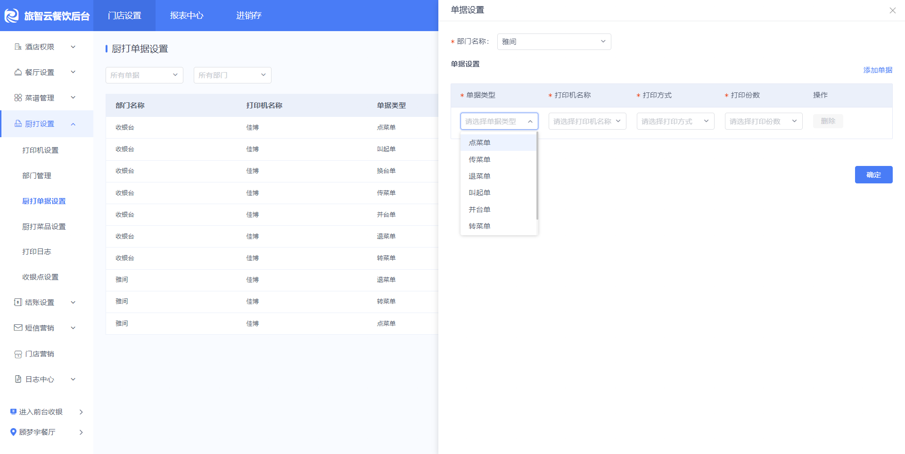Click the 叫起单 cell in the table
This screenshot has height=454, width=905.
(x=386, y=149)
